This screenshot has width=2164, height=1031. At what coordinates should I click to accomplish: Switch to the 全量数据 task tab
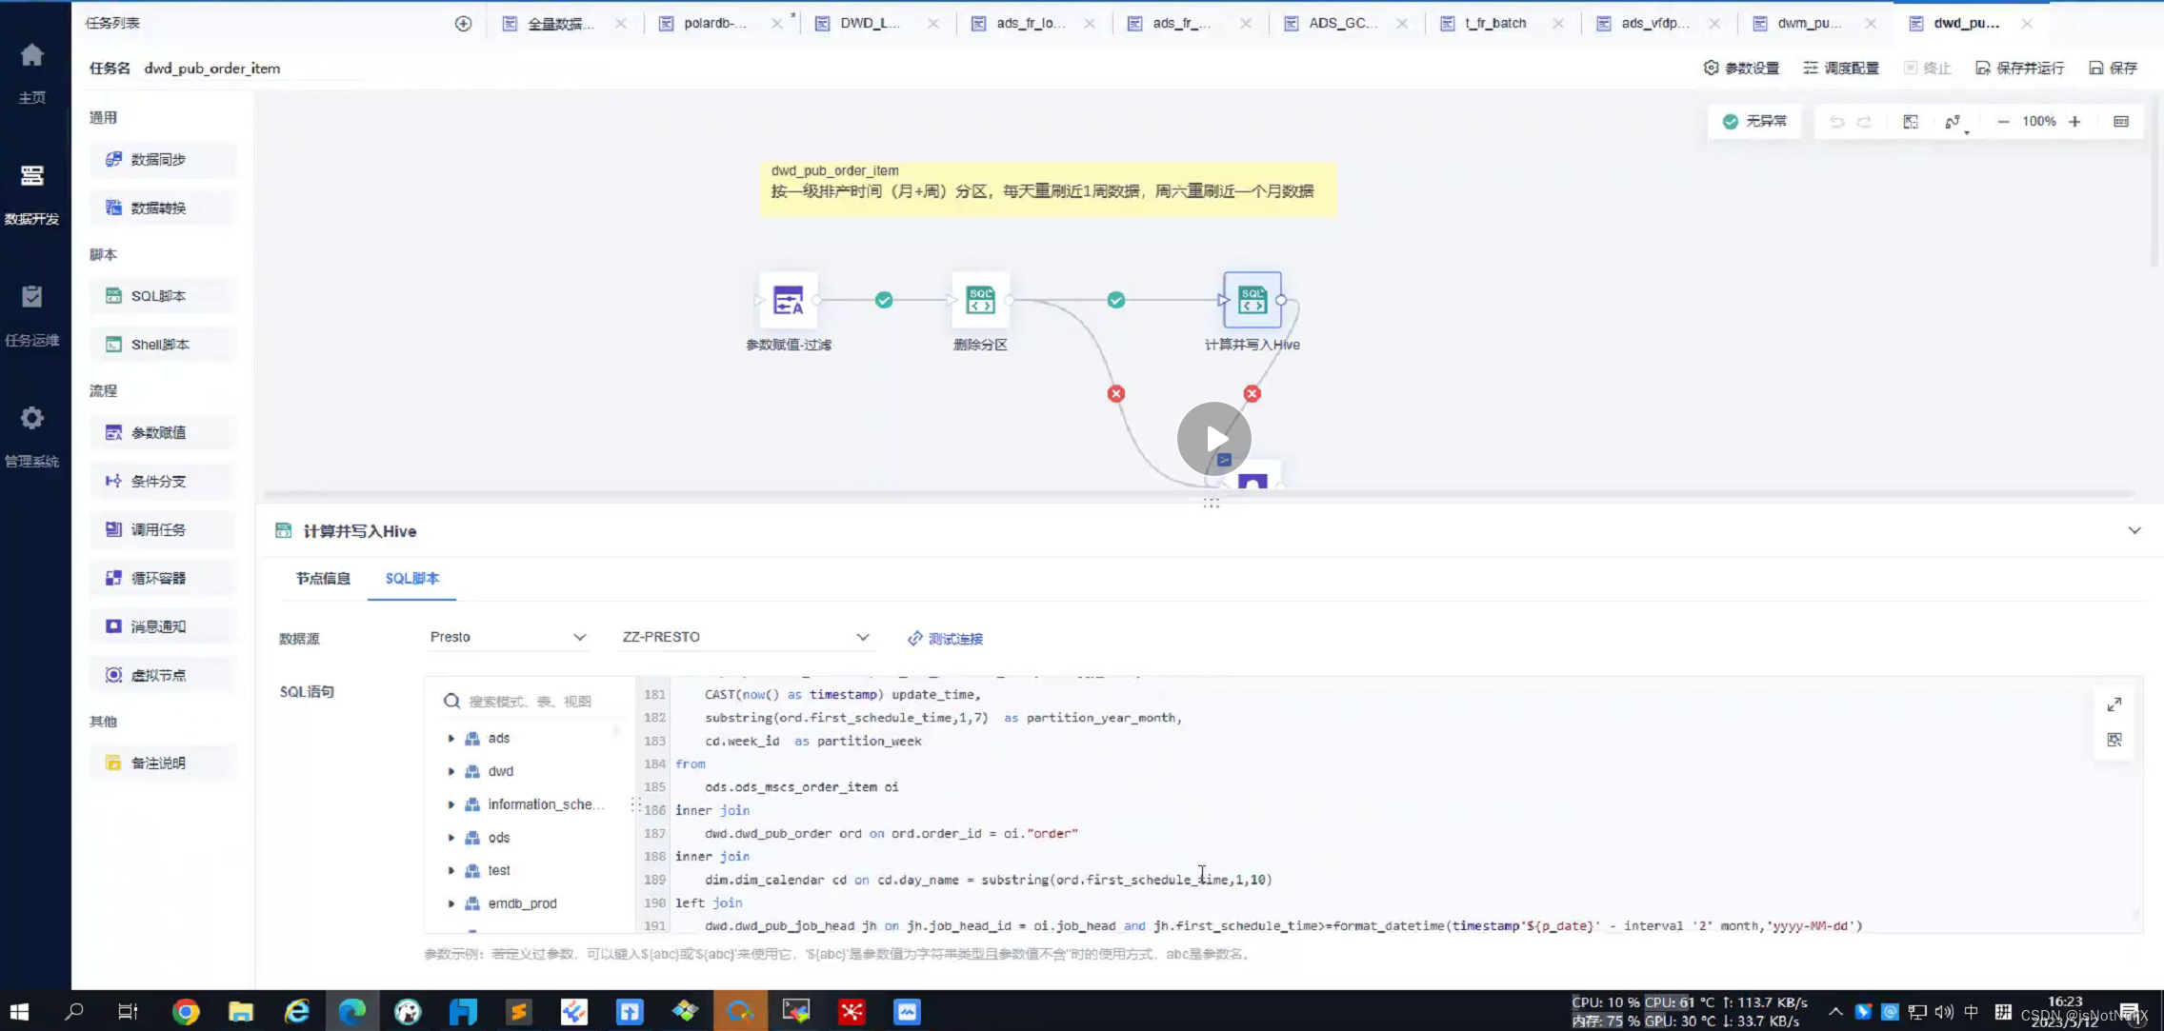pos(561,23)
